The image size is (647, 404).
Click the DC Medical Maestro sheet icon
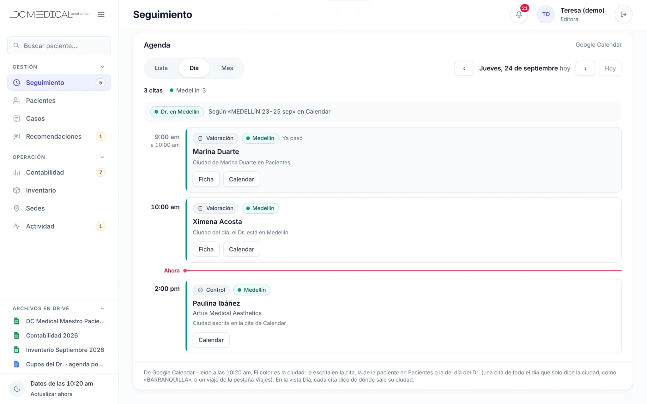click(x=17, y=321)
